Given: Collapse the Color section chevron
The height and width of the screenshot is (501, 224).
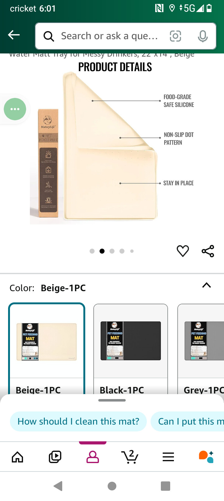Looking at the screenshot, I should 207,285.
